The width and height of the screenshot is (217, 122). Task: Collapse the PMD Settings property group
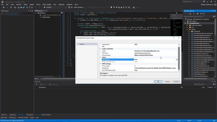click(x=101, y=64)
